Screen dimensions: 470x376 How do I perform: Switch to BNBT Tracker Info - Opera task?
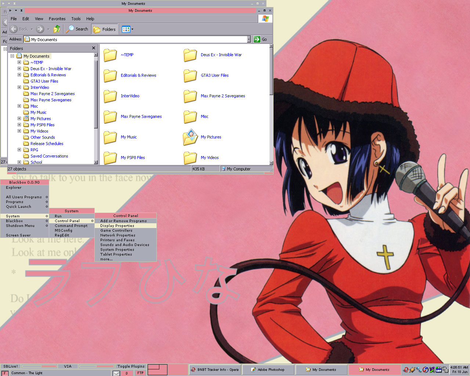click(215, 370)
